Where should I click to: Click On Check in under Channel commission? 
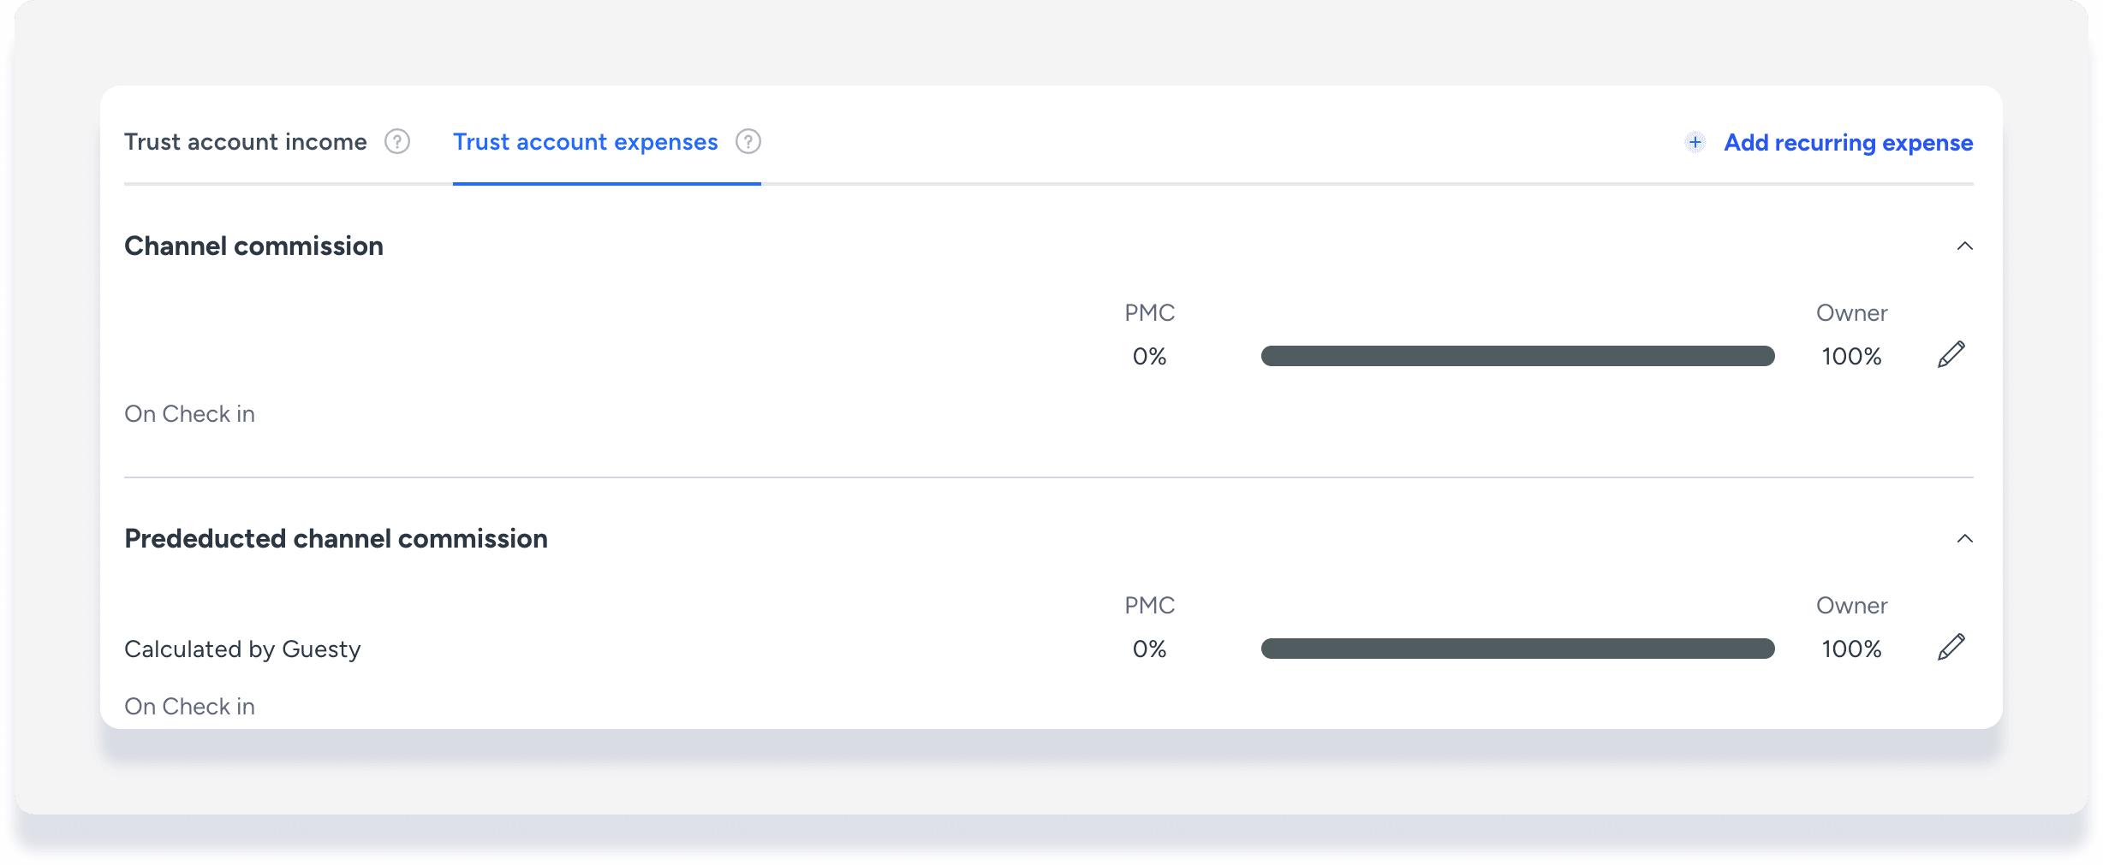pyautogui.click(x=189, y=414)
